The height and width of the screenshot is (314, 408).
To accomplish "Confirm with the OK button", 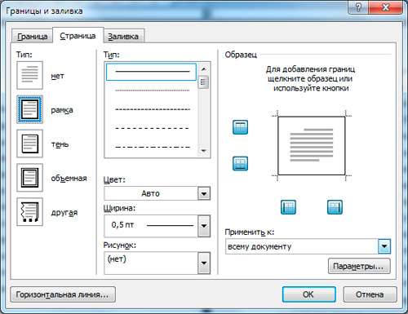I will pos(308,294).
